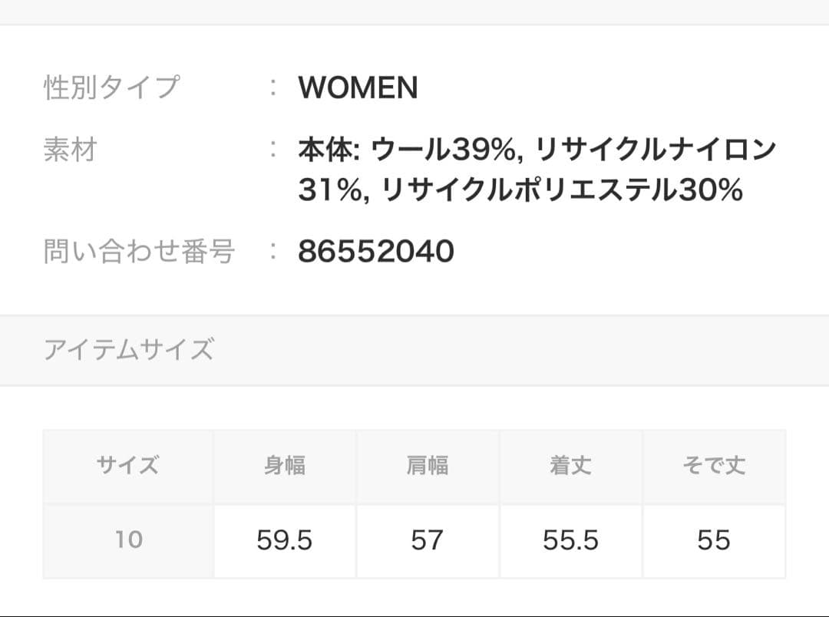Select the 性別タイプ label

111,87
